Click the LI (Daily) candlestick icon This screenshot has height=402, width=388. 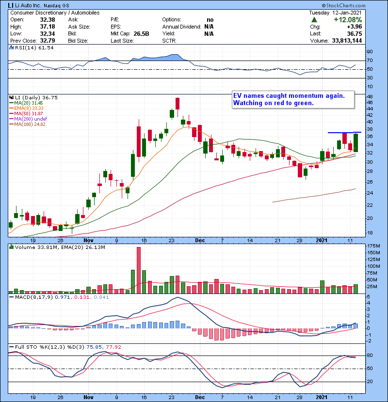coord(11,97)
